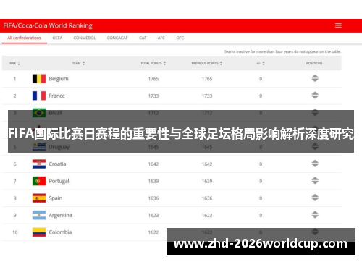Click the Belgium flag icon
This screenshot has height=262, width=362.
[39, 79]
